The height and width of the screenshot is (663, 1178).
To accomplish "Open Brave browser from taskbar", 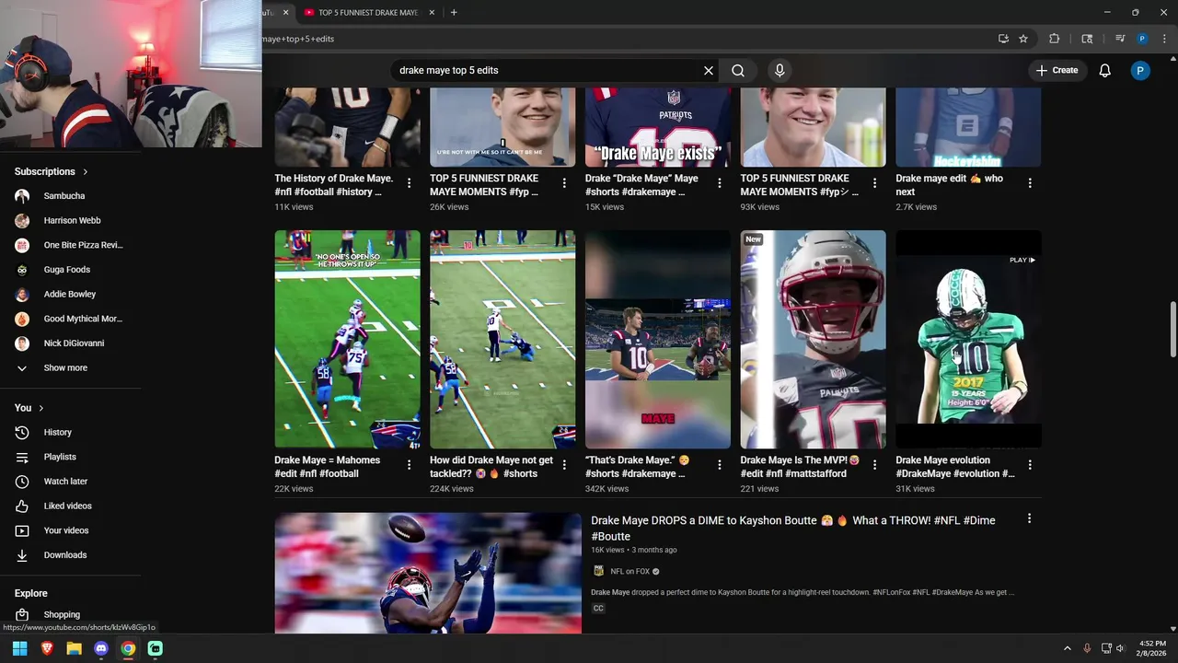I will [x=47, y=648].
